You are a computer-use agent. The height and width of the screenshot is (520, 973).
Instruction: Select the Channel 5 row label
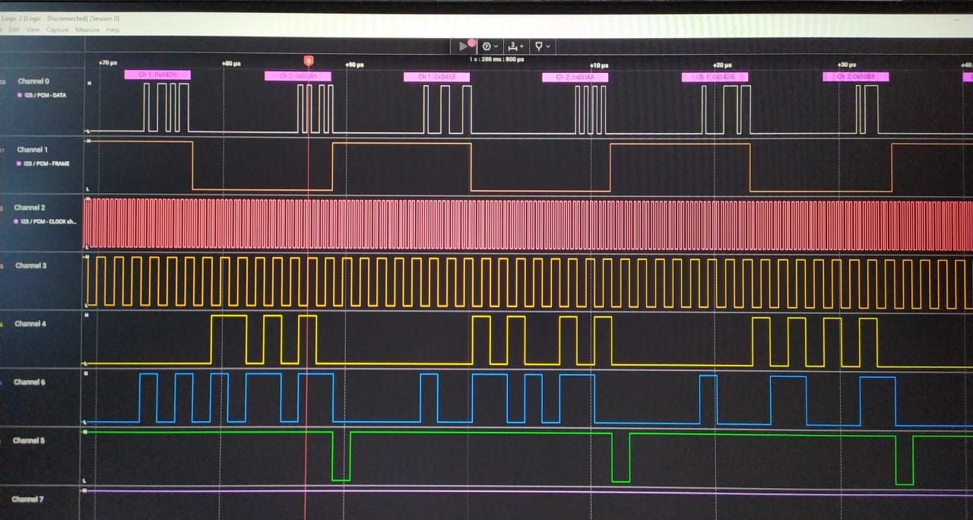point(29,441)
